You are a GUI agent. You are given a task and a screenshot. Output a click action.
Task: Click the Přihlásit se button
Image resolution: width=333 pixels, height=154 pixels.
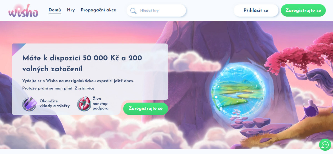click(256, 11)
